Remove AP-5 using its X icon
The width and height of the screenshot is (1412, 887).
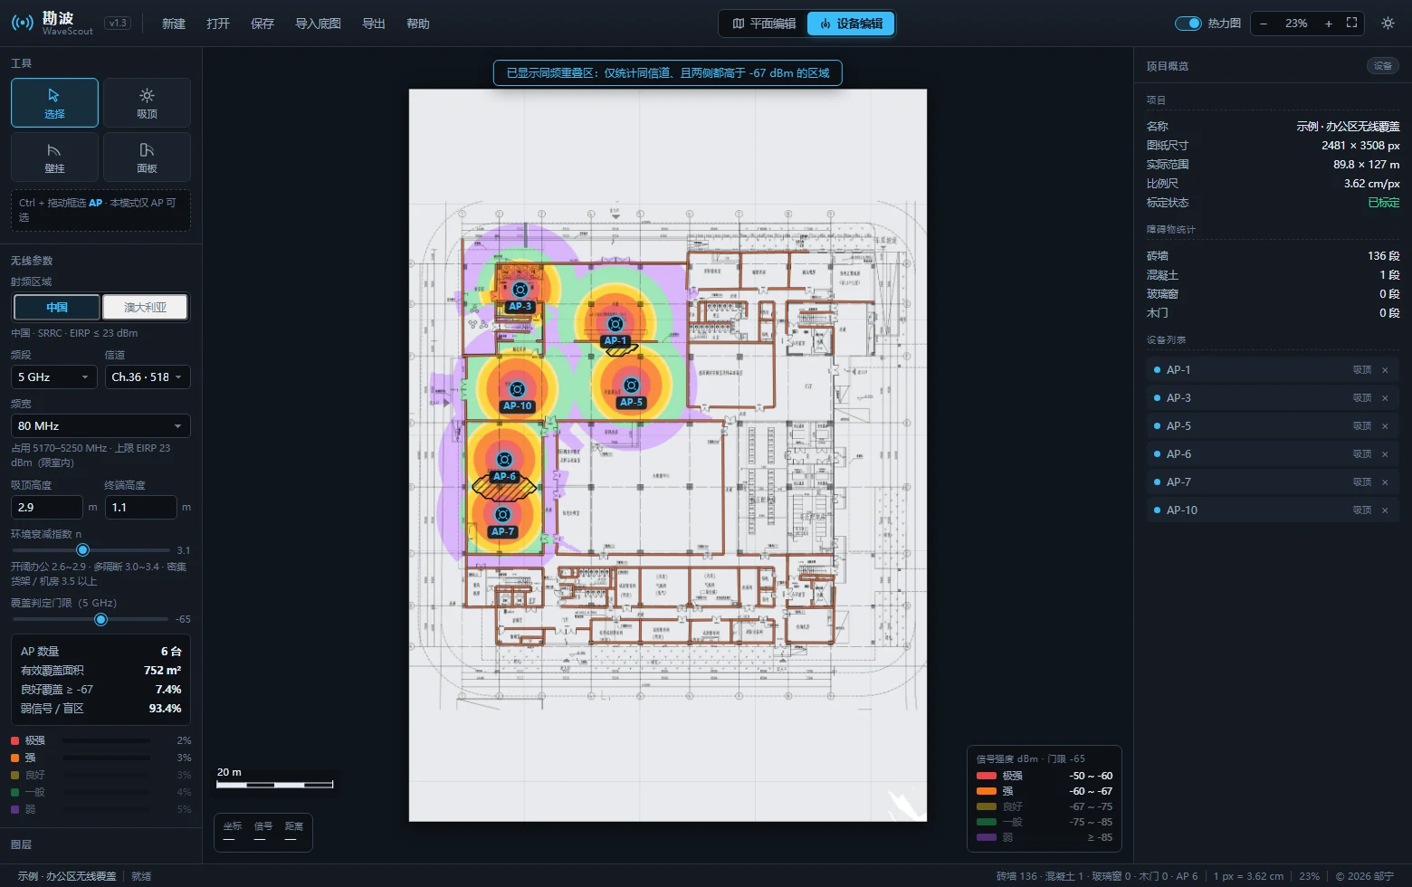pos(1385,425)
